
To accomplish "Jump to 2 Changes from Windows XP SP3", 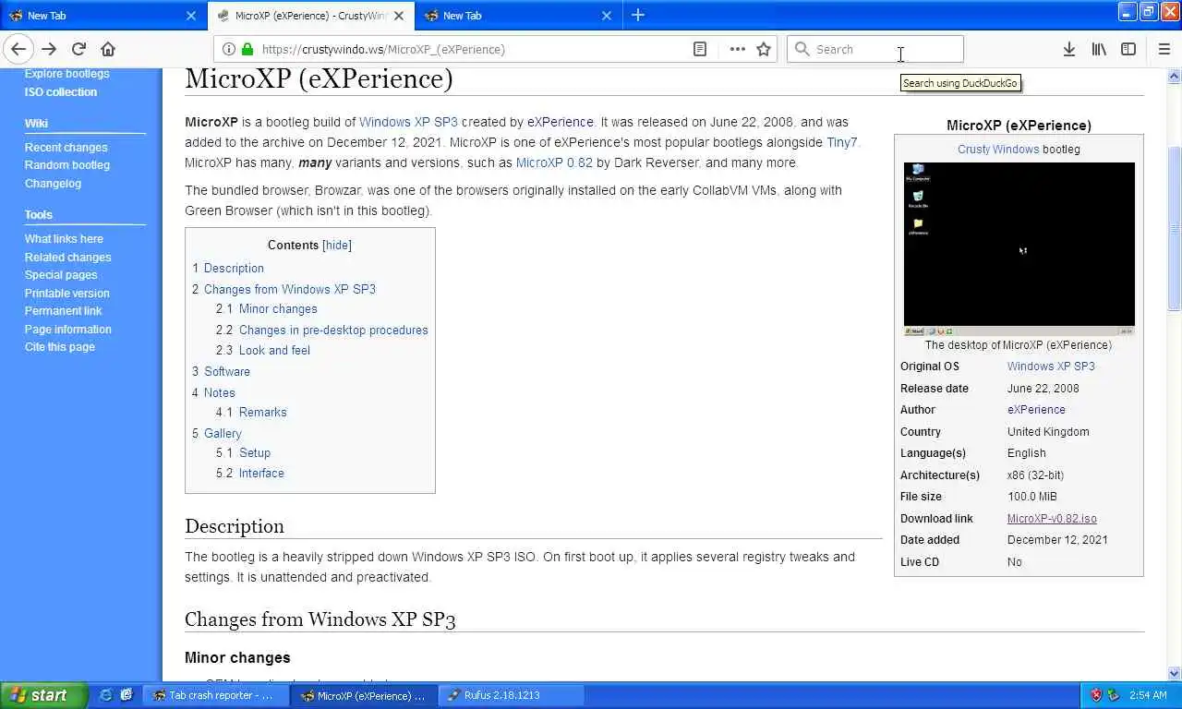I will click(283, 289).
